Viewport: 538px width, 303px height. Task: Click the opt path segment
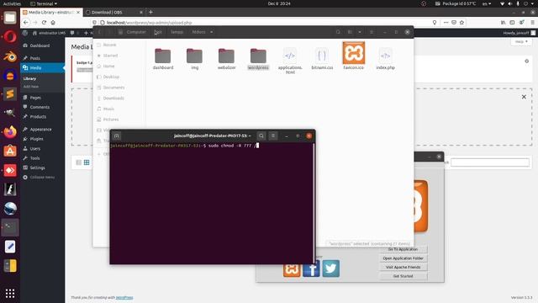click(x=158, y=32)
